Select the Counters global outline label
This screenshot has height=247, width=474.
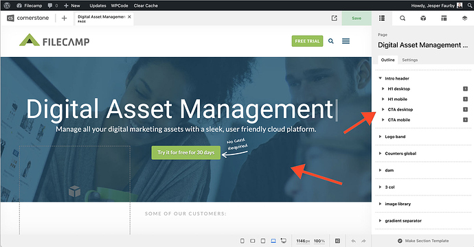(400, 154)
